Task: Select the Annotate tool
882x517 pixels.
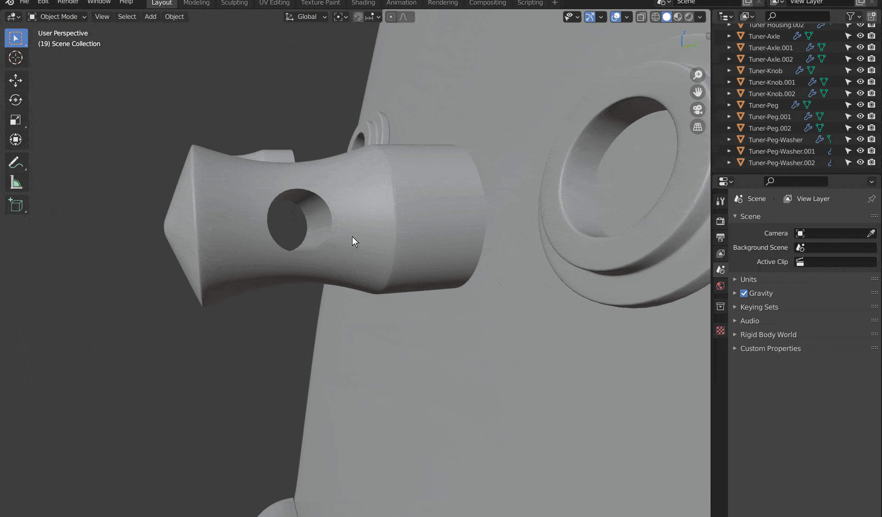Action: (16, 162)
